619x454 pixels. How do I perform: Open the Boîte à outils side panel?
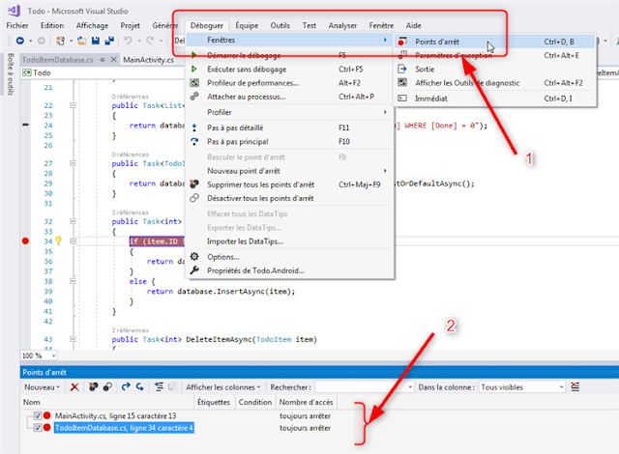tap(11, 74)
